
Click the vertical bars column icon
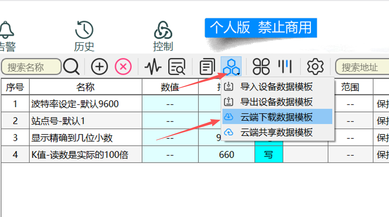(x=285, y=66)
